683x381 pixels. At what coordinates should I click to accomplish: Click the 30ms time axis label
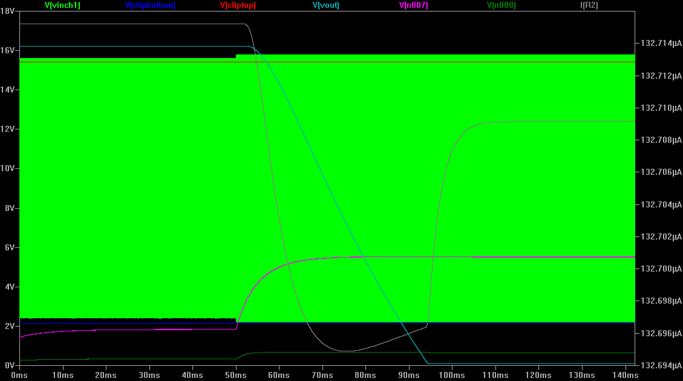click(149, 375)
